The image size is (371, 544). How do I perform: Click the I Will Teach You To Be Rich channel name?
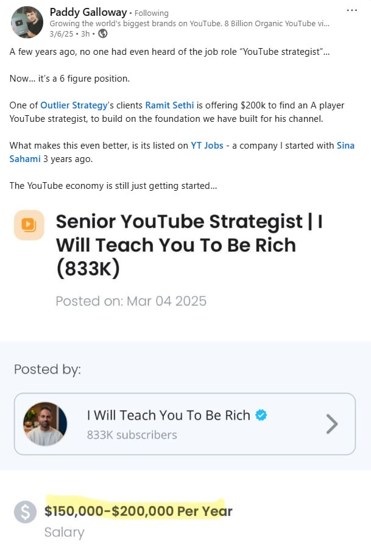(x=168, y=415)
